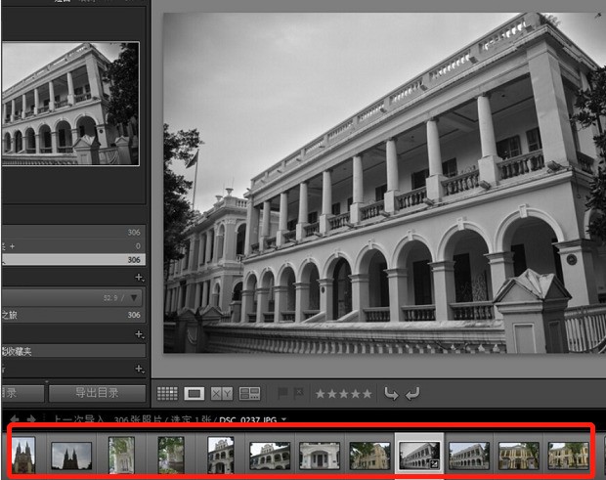Click the Navigator preview image

(70, 103)
